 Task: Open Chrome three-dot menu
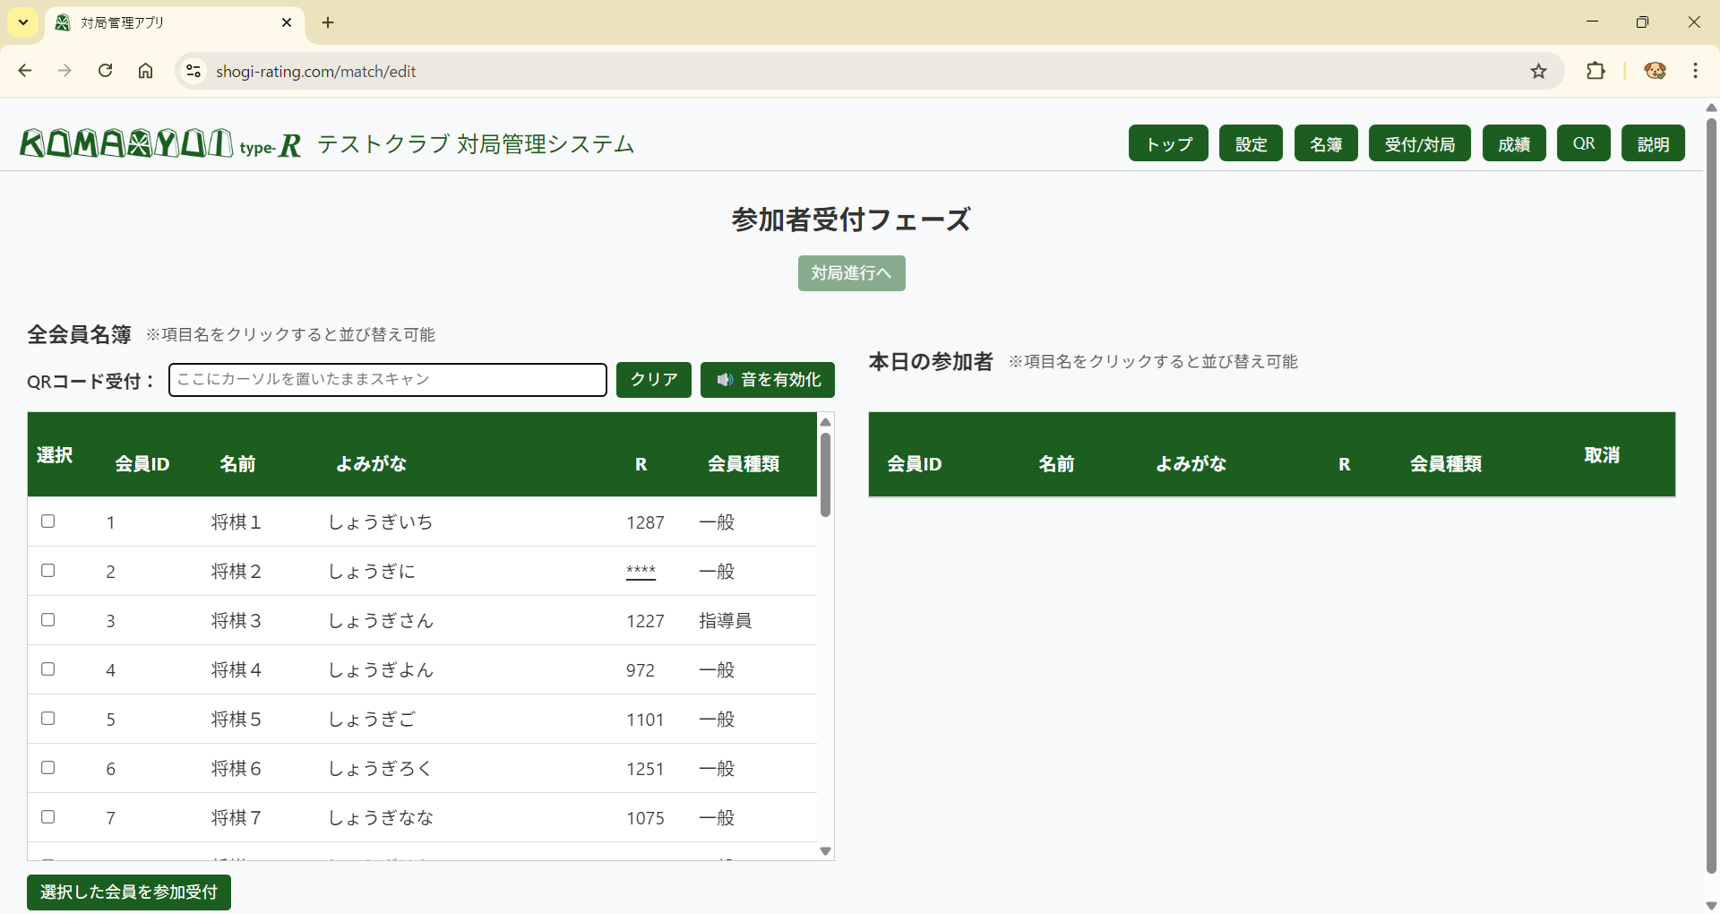[x=1695, y=71]
